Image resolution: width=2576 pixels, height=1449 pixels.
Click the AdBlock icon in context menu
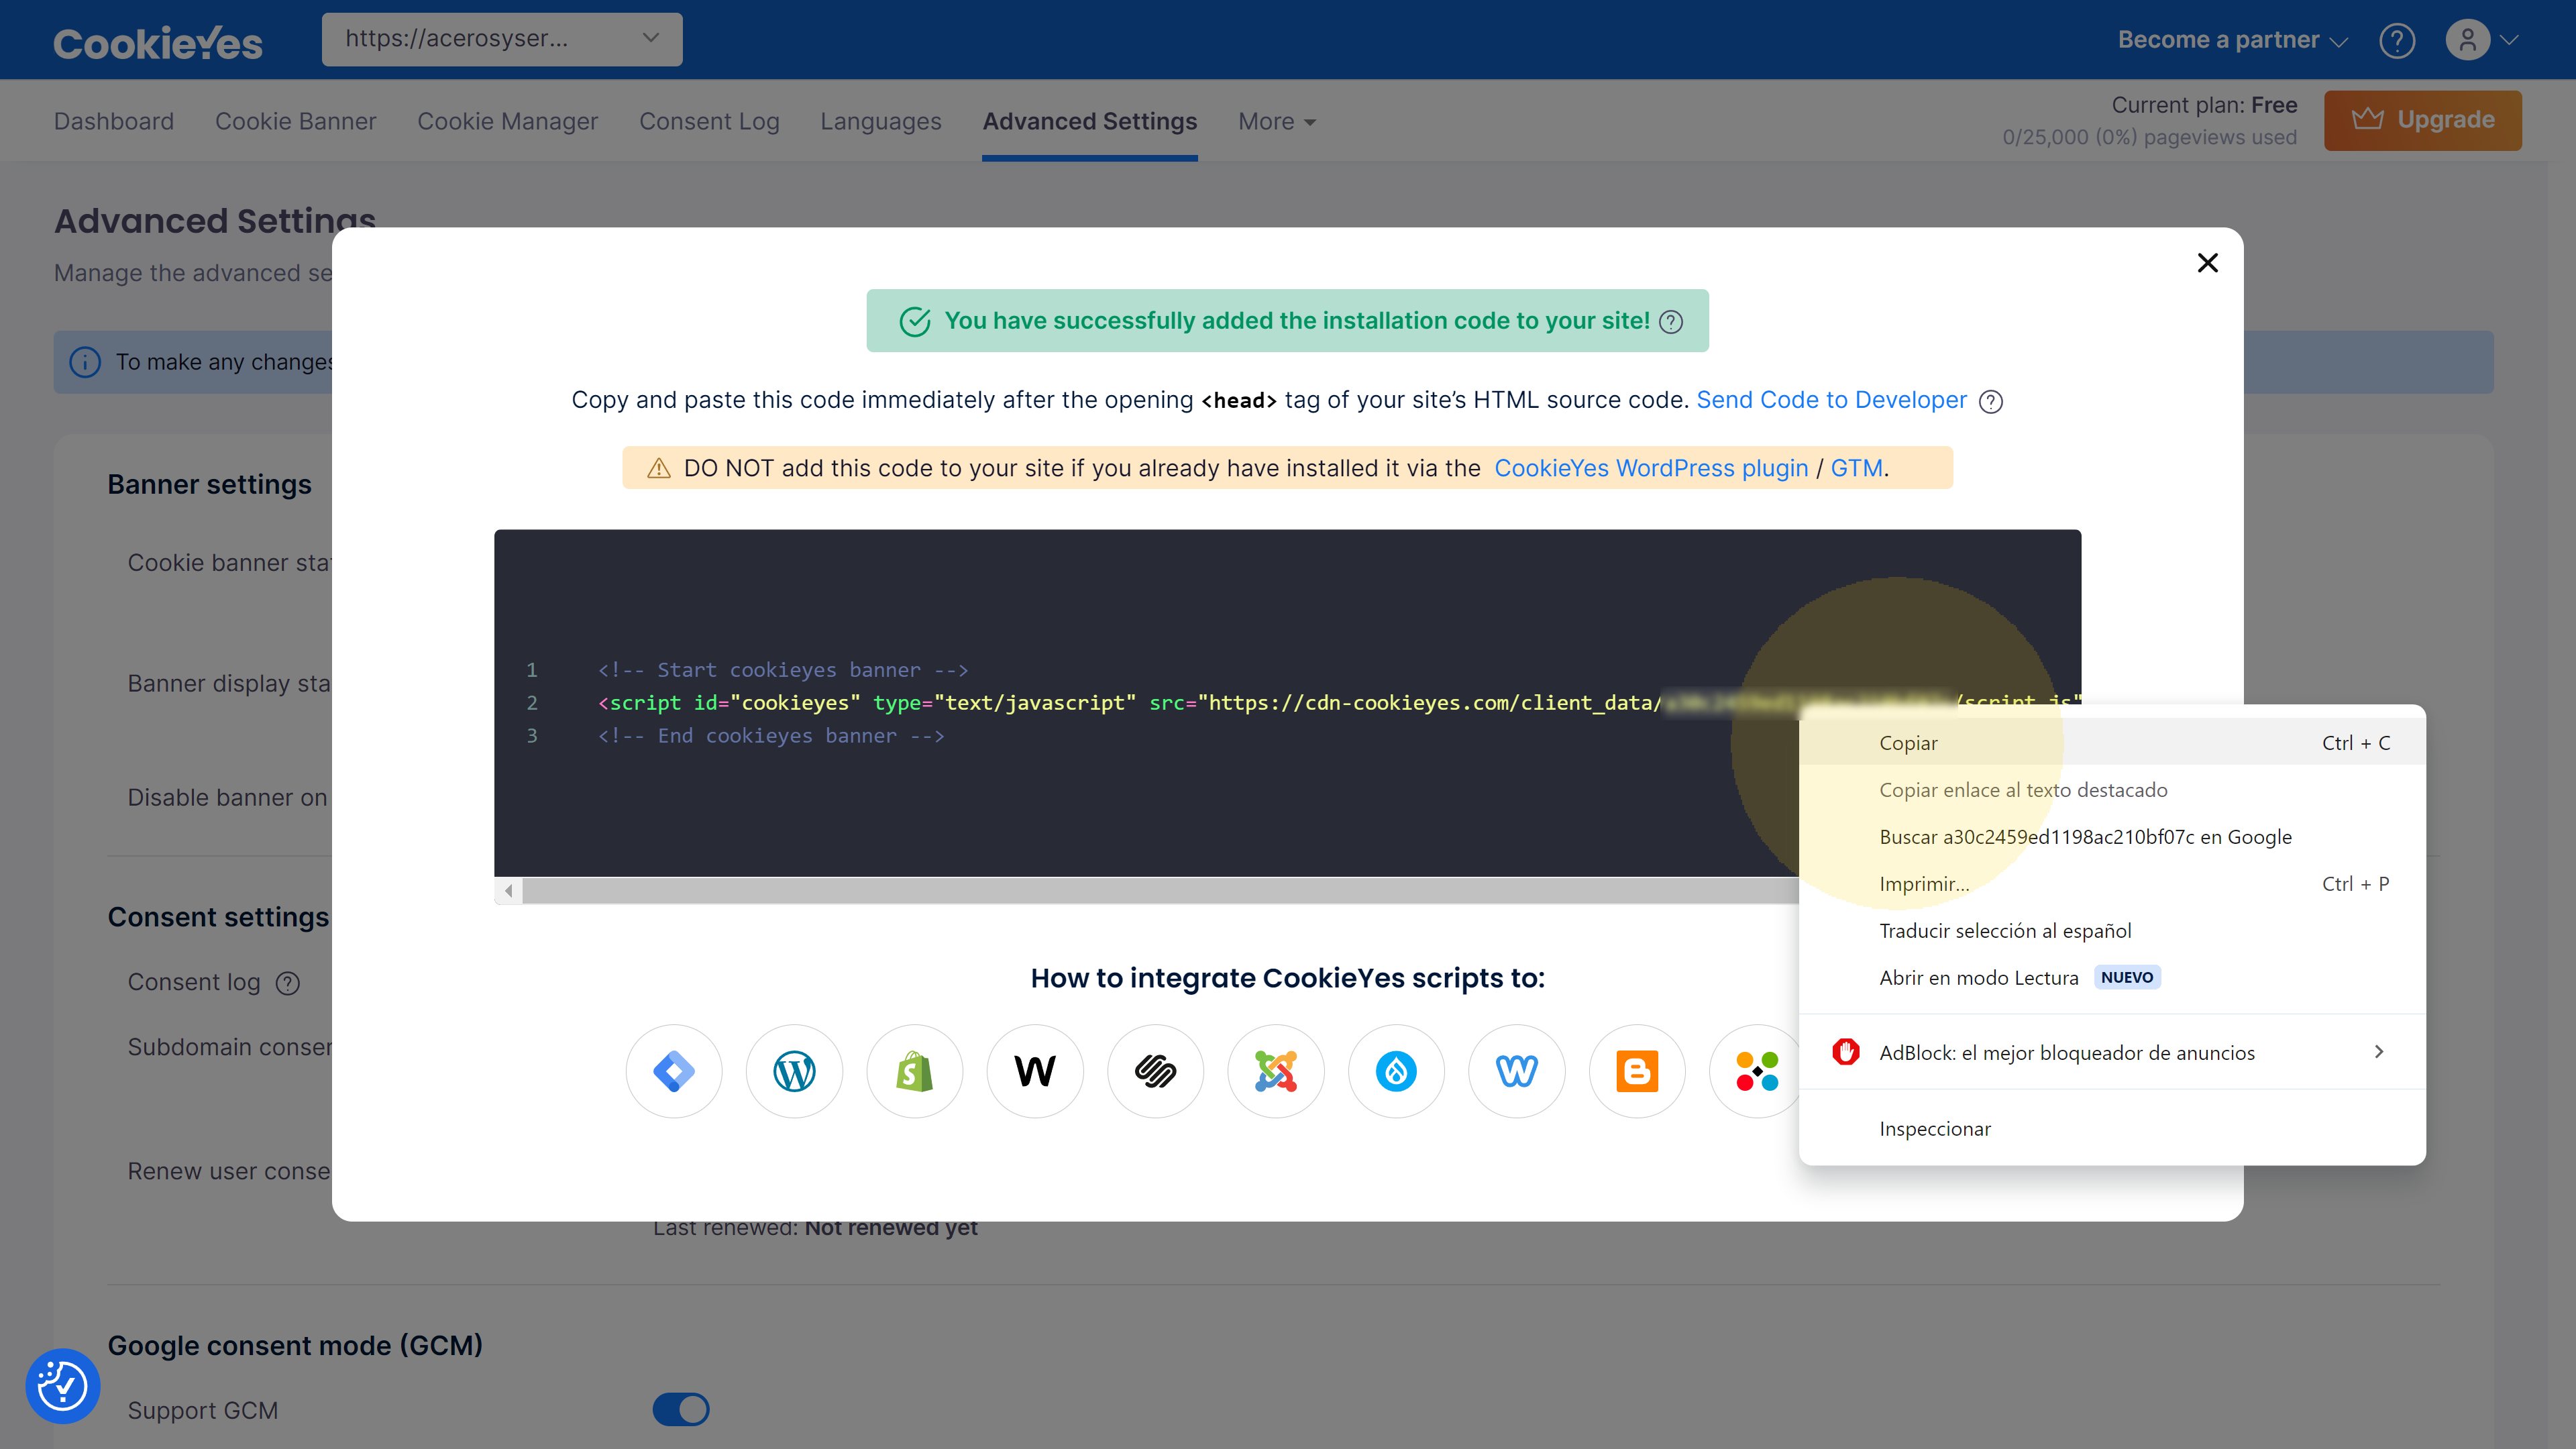pos(1845,1052)
